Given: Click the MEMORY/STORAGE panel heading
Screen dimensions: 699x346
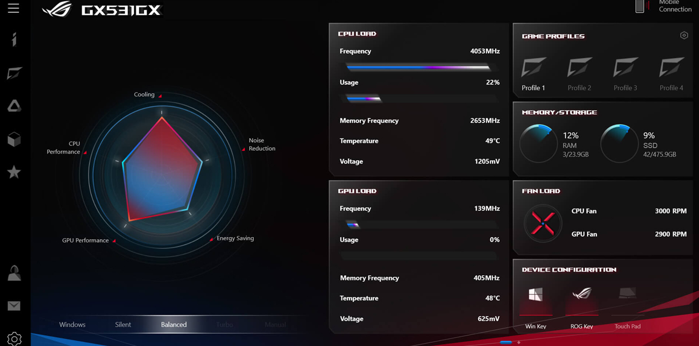Looking at the screenshot, I should click(559, 113).
